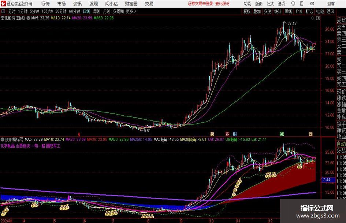Open the 壹化股份(日线) indicator settings circle icon
346x223 pixels.
click(x=29, y=18)
